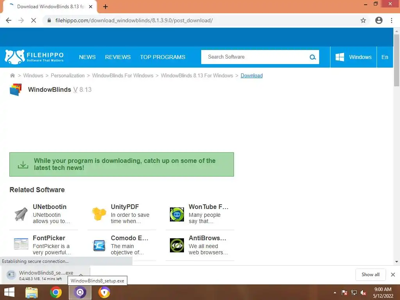Open the Personalization breadcrumb link
Screen dimensions: 400x300
coord(68,75)
